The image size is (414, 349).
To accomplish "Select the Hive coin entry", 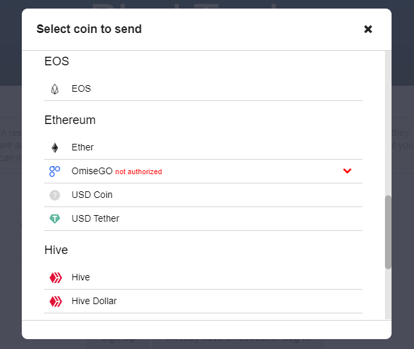I will pos(203,278).
